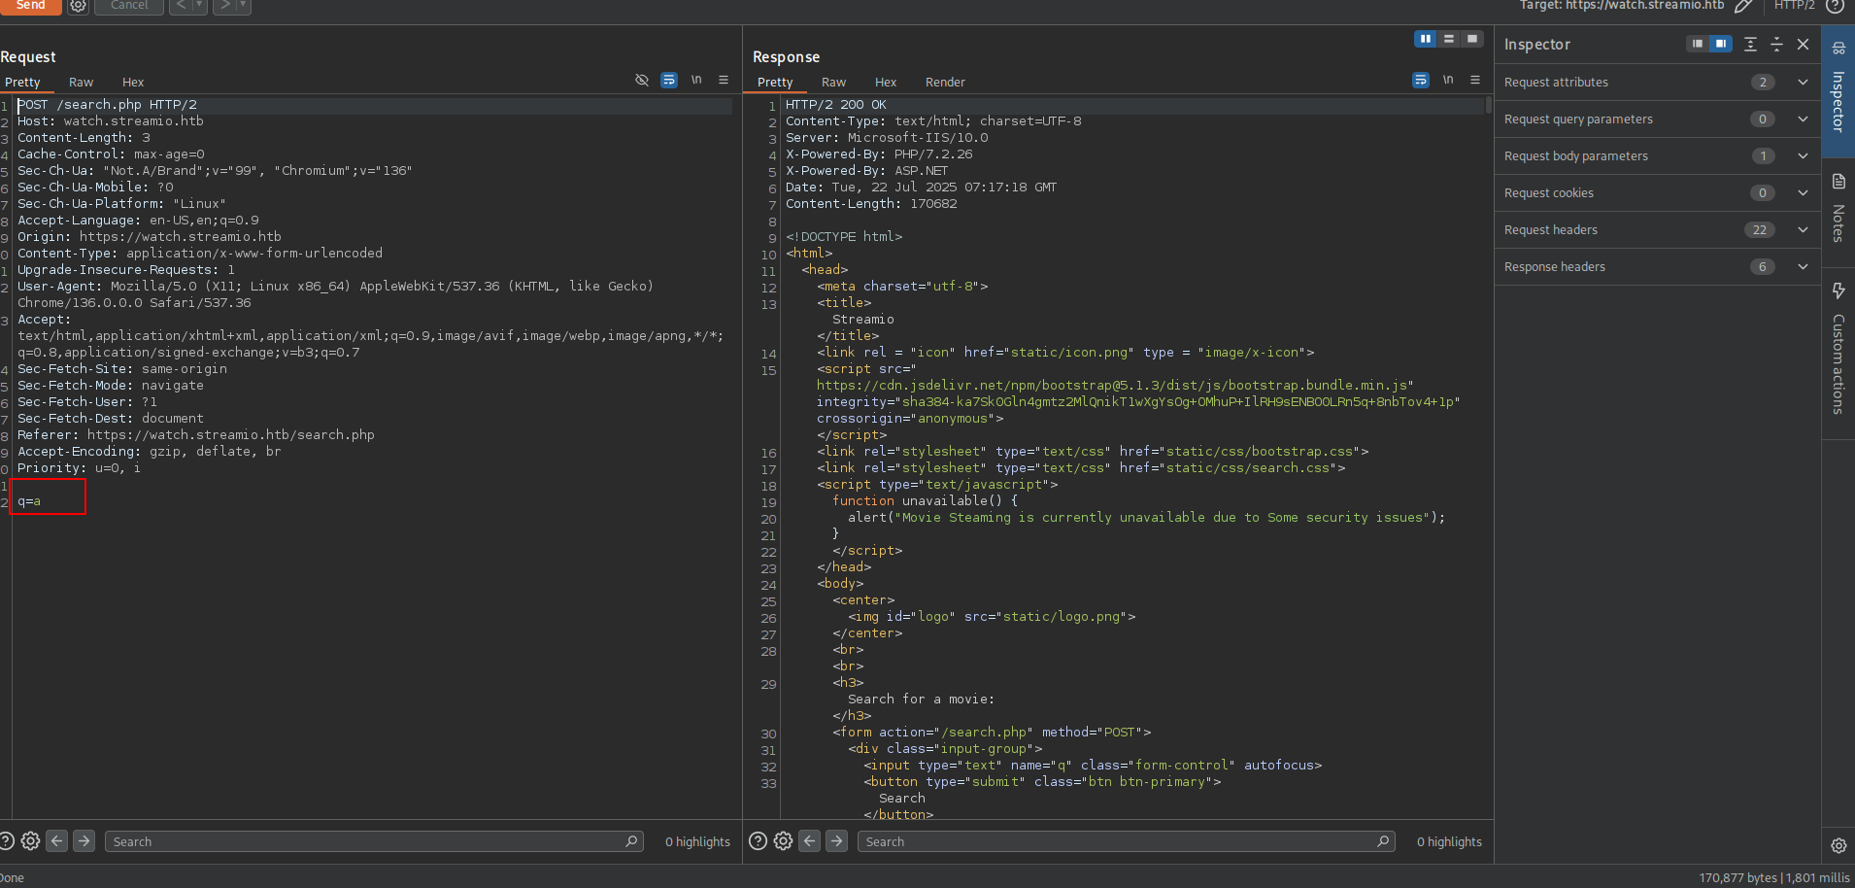Open the Notes side tab

click(1838, 213)
